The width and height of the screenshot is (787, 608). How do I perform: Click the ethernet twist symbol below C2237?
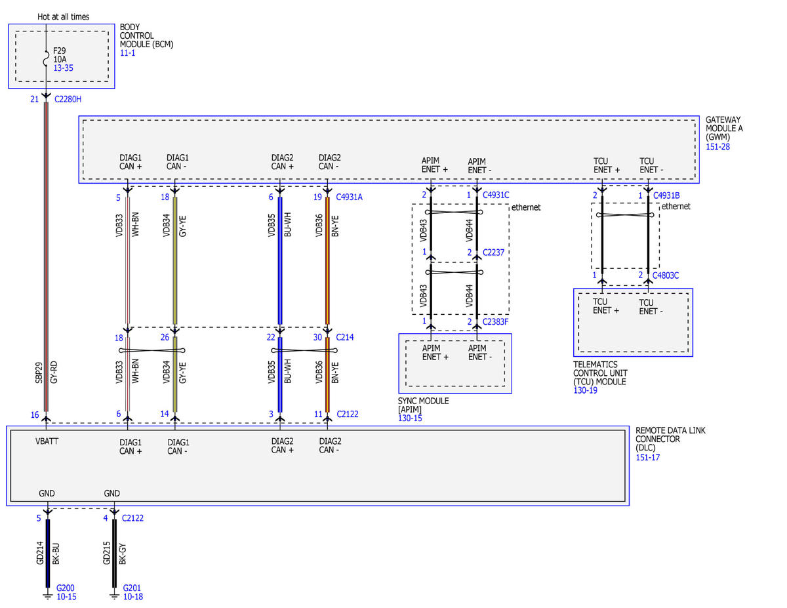click(x=454, y=272)
